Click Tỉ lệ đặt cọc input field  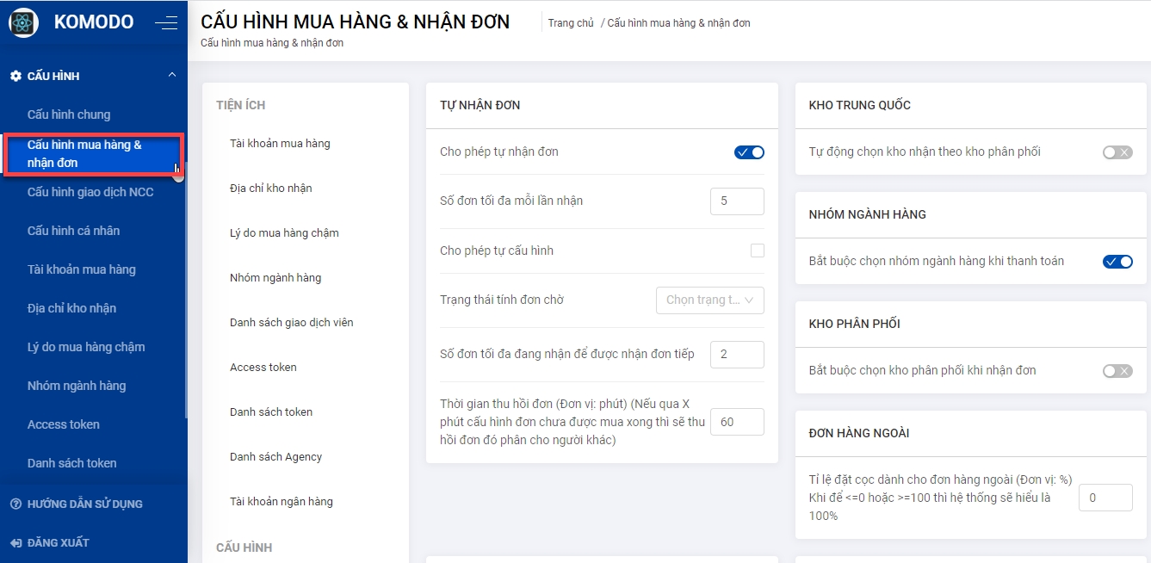(1105, 498)
